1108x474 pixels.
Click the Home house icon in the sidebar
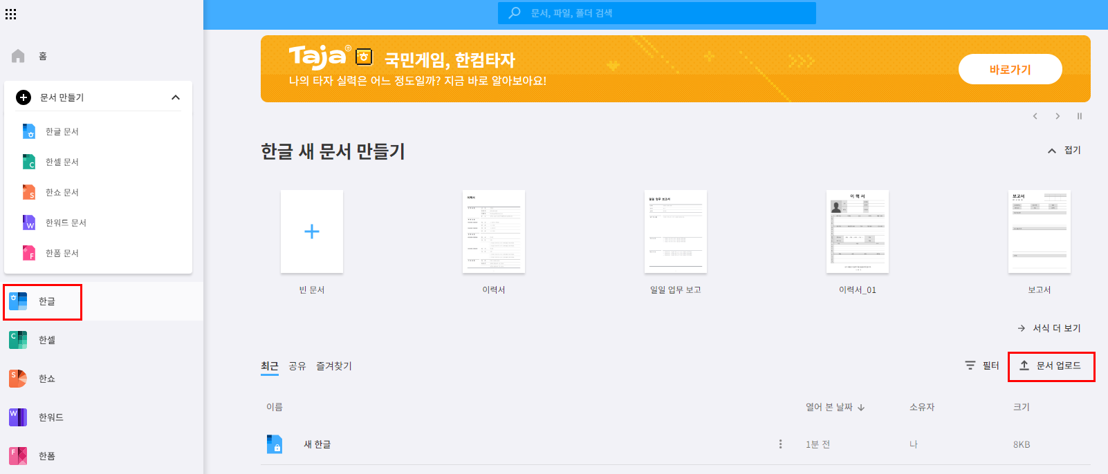(x=19, y=56)
